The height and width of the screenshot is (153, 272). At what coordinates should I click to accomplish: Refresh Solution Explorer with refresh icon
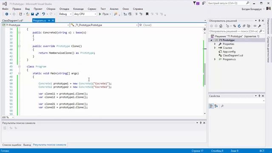point(239,26)
